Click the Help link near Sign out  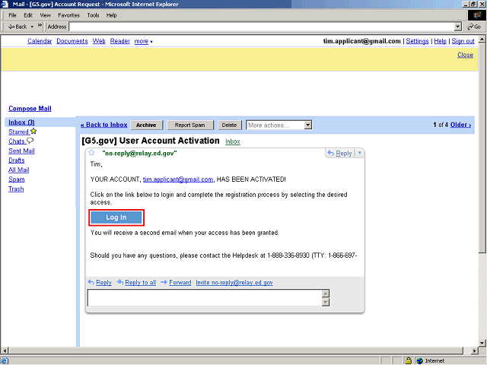pos(440,41)
